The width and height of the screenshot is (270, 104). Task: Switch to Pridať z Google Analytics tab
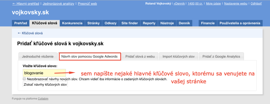click(221, 56)
